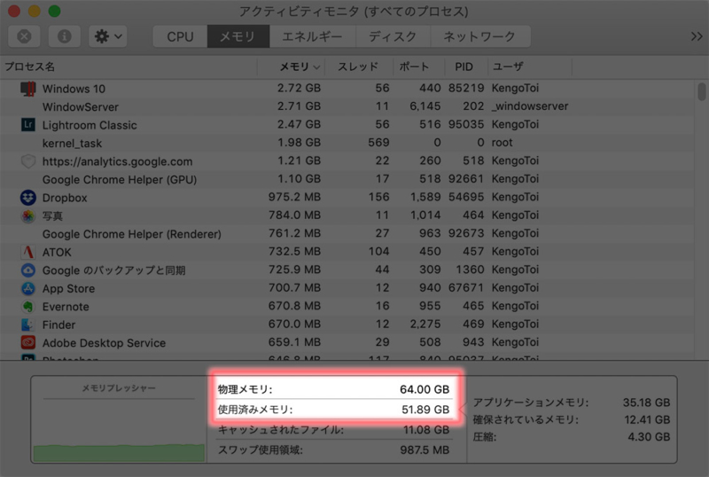Open the process info (i) button
The image size is (709, 477).
coord(64,36)
